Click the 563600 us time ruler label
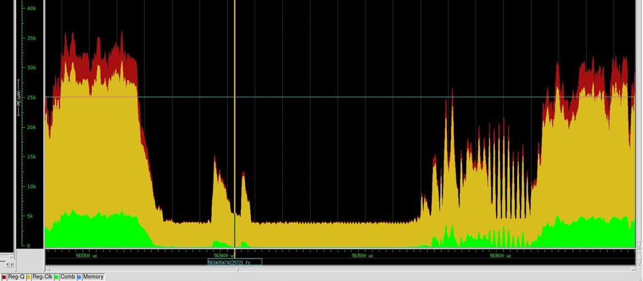The width and height of the screenshot is (643, 281). [501, 255]
